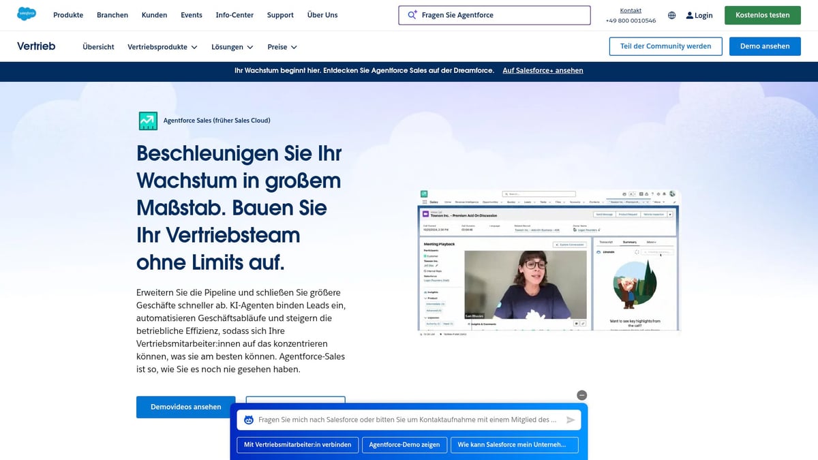Image resolution: width=818 pixels, height=460 pixels.
Task: Click the Agentforce search sparkle icon
Action: 411,14
